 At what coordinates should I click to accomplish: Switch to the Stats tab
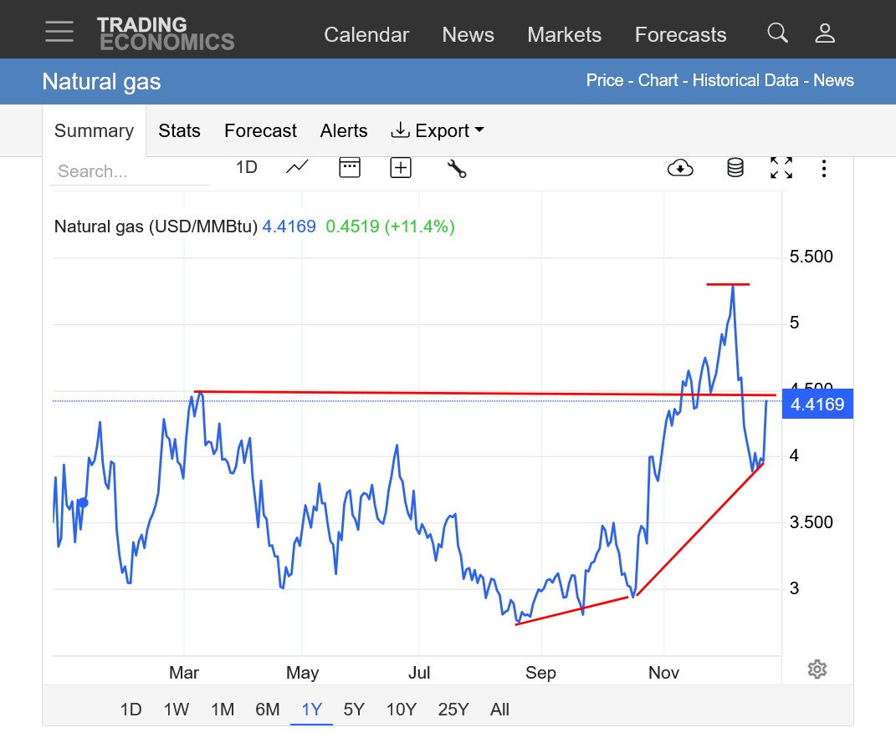tap(179, 131)
